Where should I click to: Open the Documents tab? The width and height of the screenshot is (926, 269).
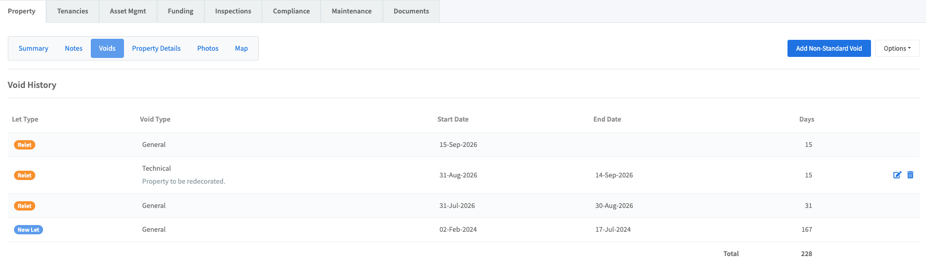coord(411,11)
